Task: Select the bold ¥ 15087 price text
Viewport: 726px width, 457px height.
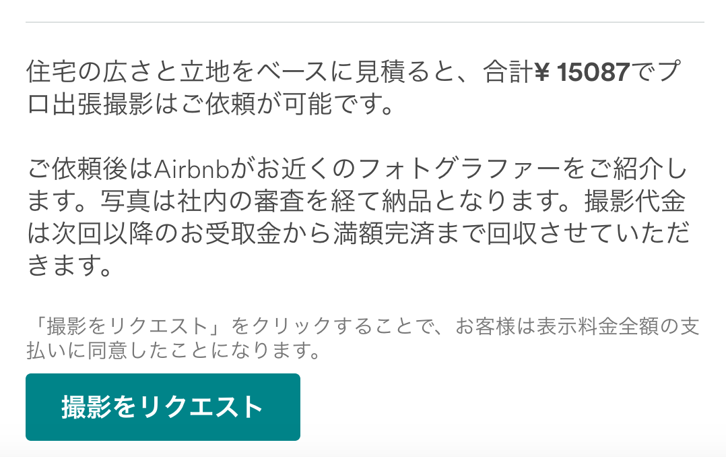Action: coord(582,72)
